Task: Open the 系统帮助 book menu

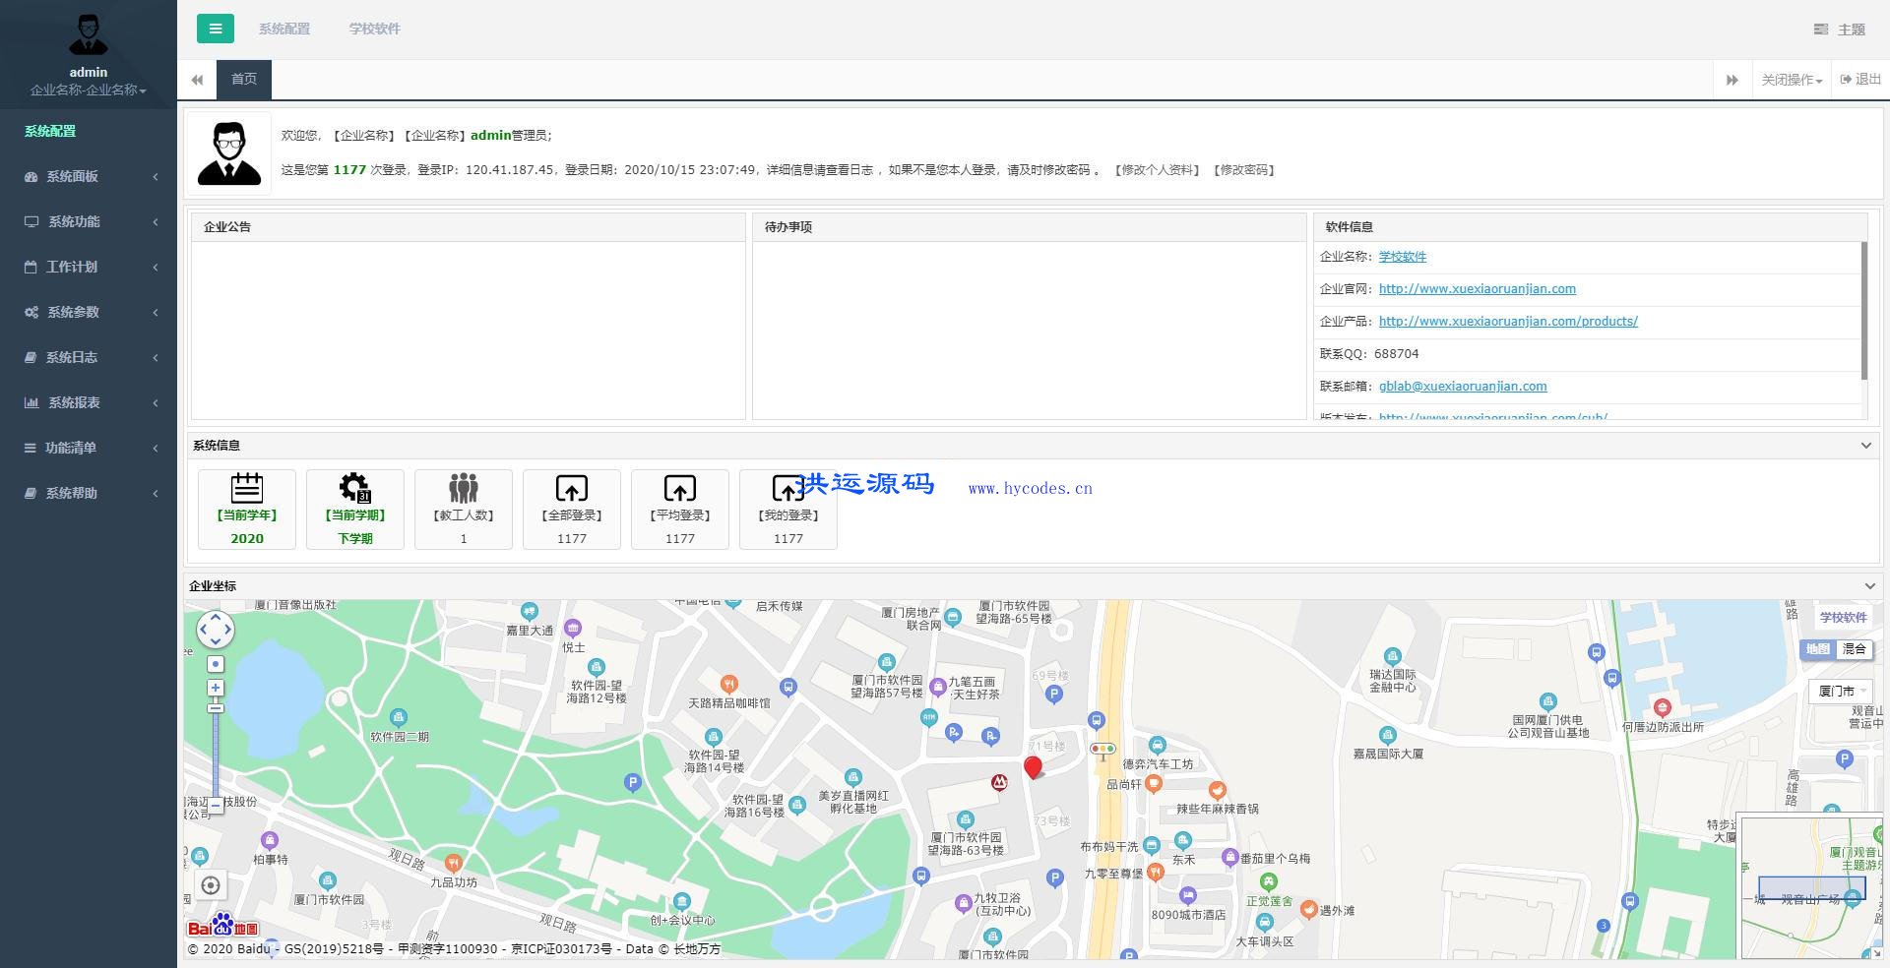Action: (89, 493)
